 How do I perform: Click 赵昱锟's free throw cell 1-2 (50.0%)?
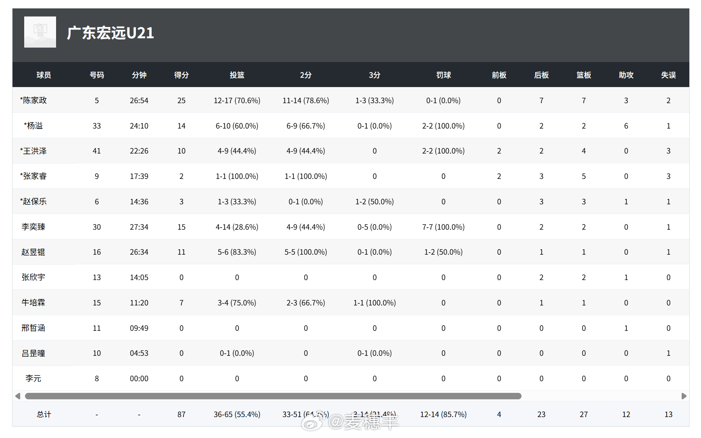pyautogui.click(x=444, y=252)
